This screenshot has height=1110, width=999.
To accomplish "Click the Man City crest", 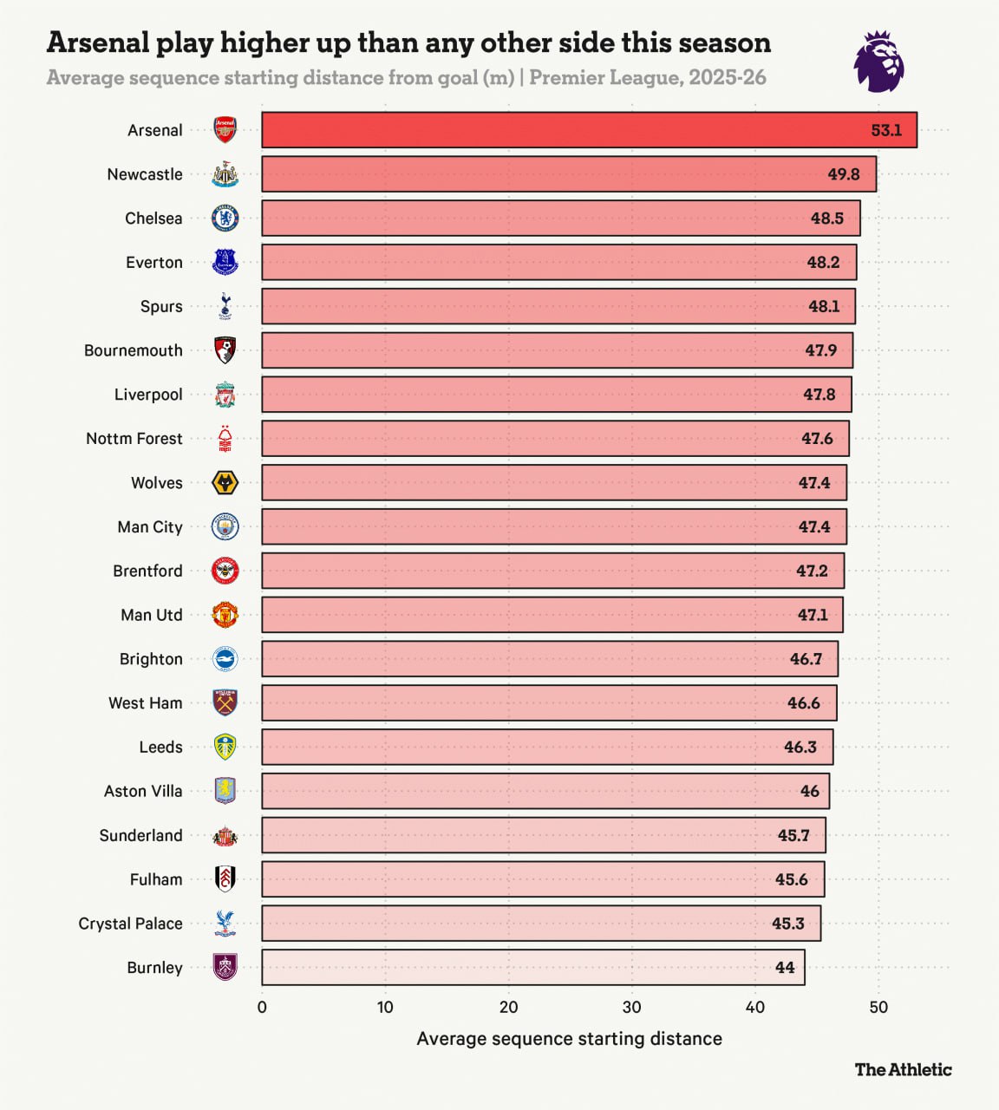I will pos(225,527).
